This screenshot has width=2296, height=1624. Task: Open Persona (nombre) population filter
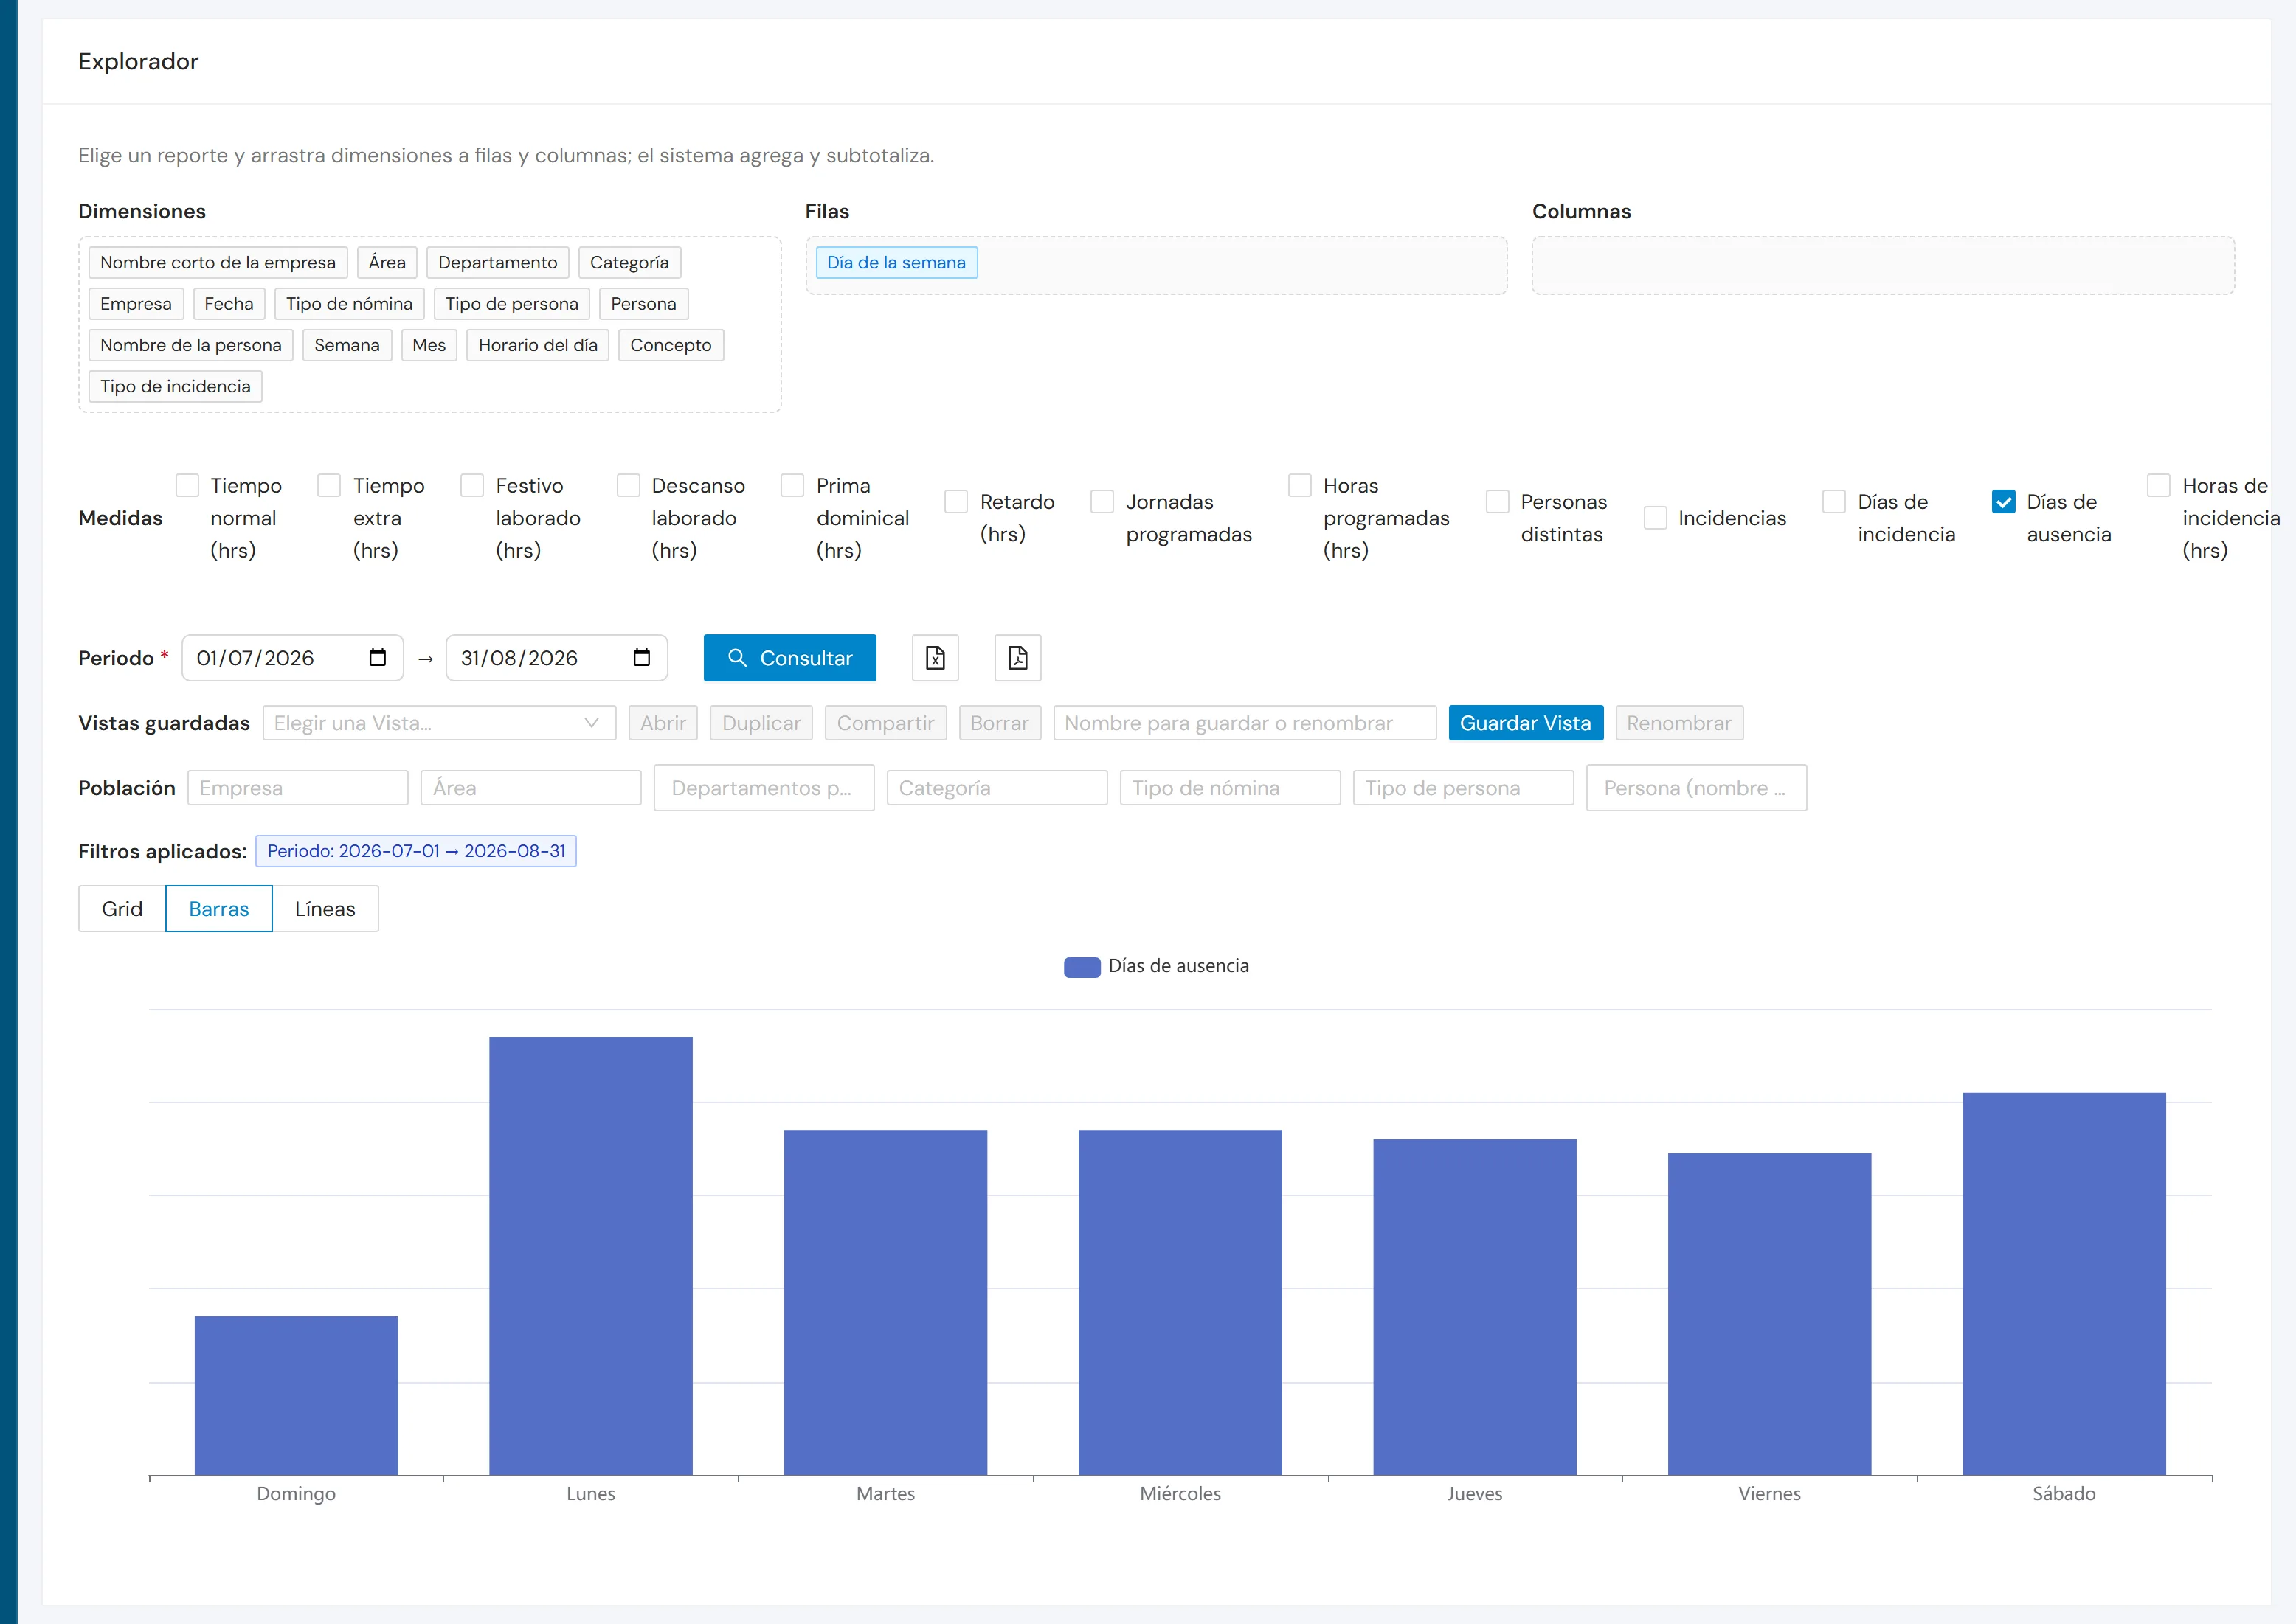(1697, 788)
